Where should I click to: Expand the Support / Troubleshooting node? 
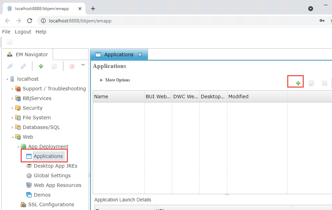(12, 89)
